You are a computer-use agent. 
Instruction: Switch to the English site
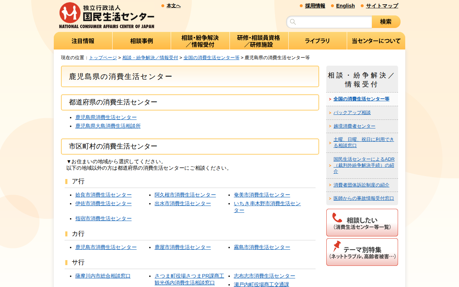coord(346,6)
